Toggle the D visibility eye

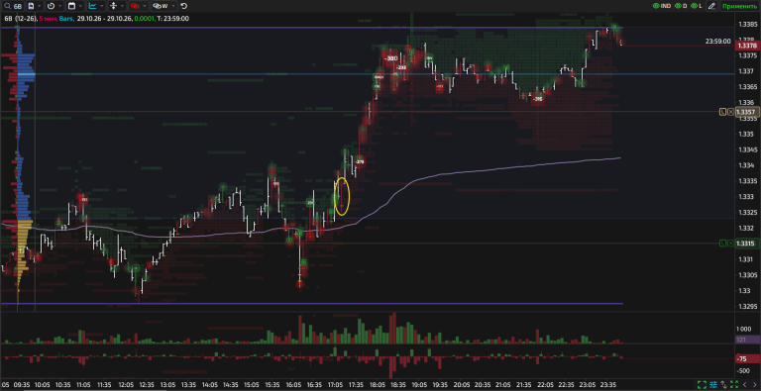(x=681, y=6)
